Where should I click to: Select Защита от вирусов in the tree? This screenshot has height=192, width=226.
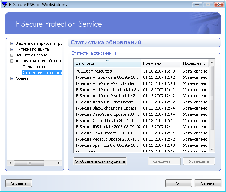coord(39,43)
